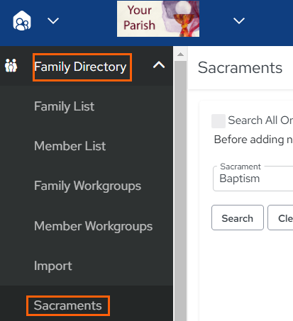Select Sacraments in the sidebar

[67, 305]
